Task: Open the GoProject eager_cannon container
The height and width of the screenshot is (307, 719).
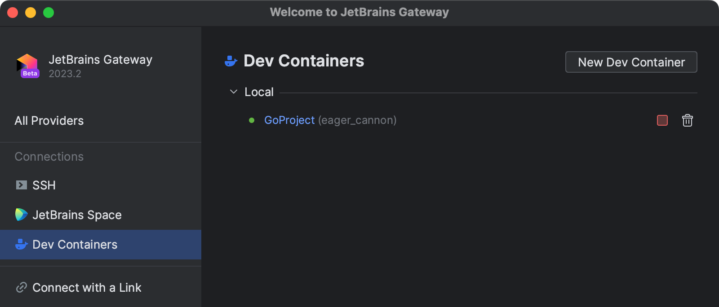Action: pos(289,120)
